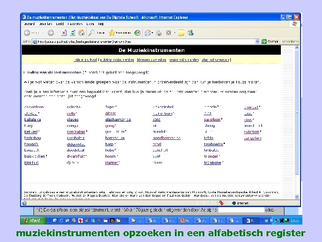This screenshot has height=242, width=322.
Task: Click the Forward navigation arrow
Action: coord(51,33)
